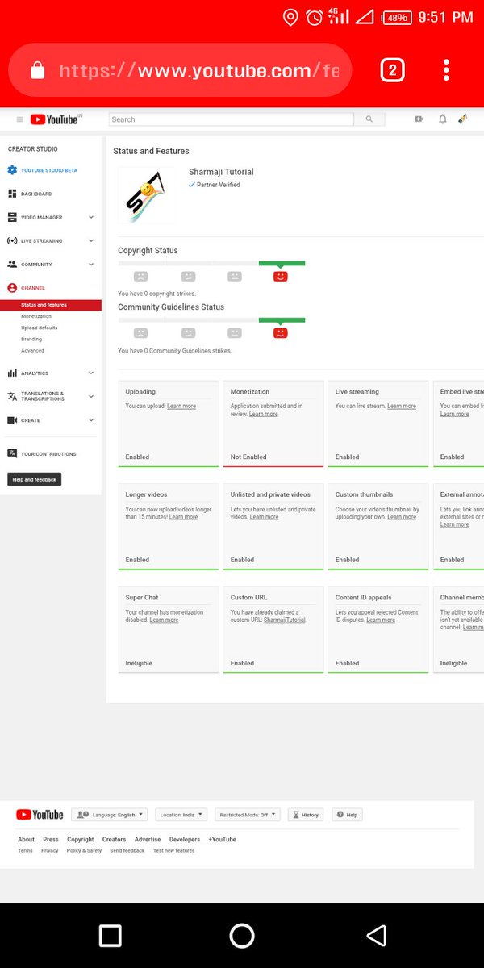Click Learn more in Monetization card
This screenshot has height=968, width=484.
tap(263, 414)
